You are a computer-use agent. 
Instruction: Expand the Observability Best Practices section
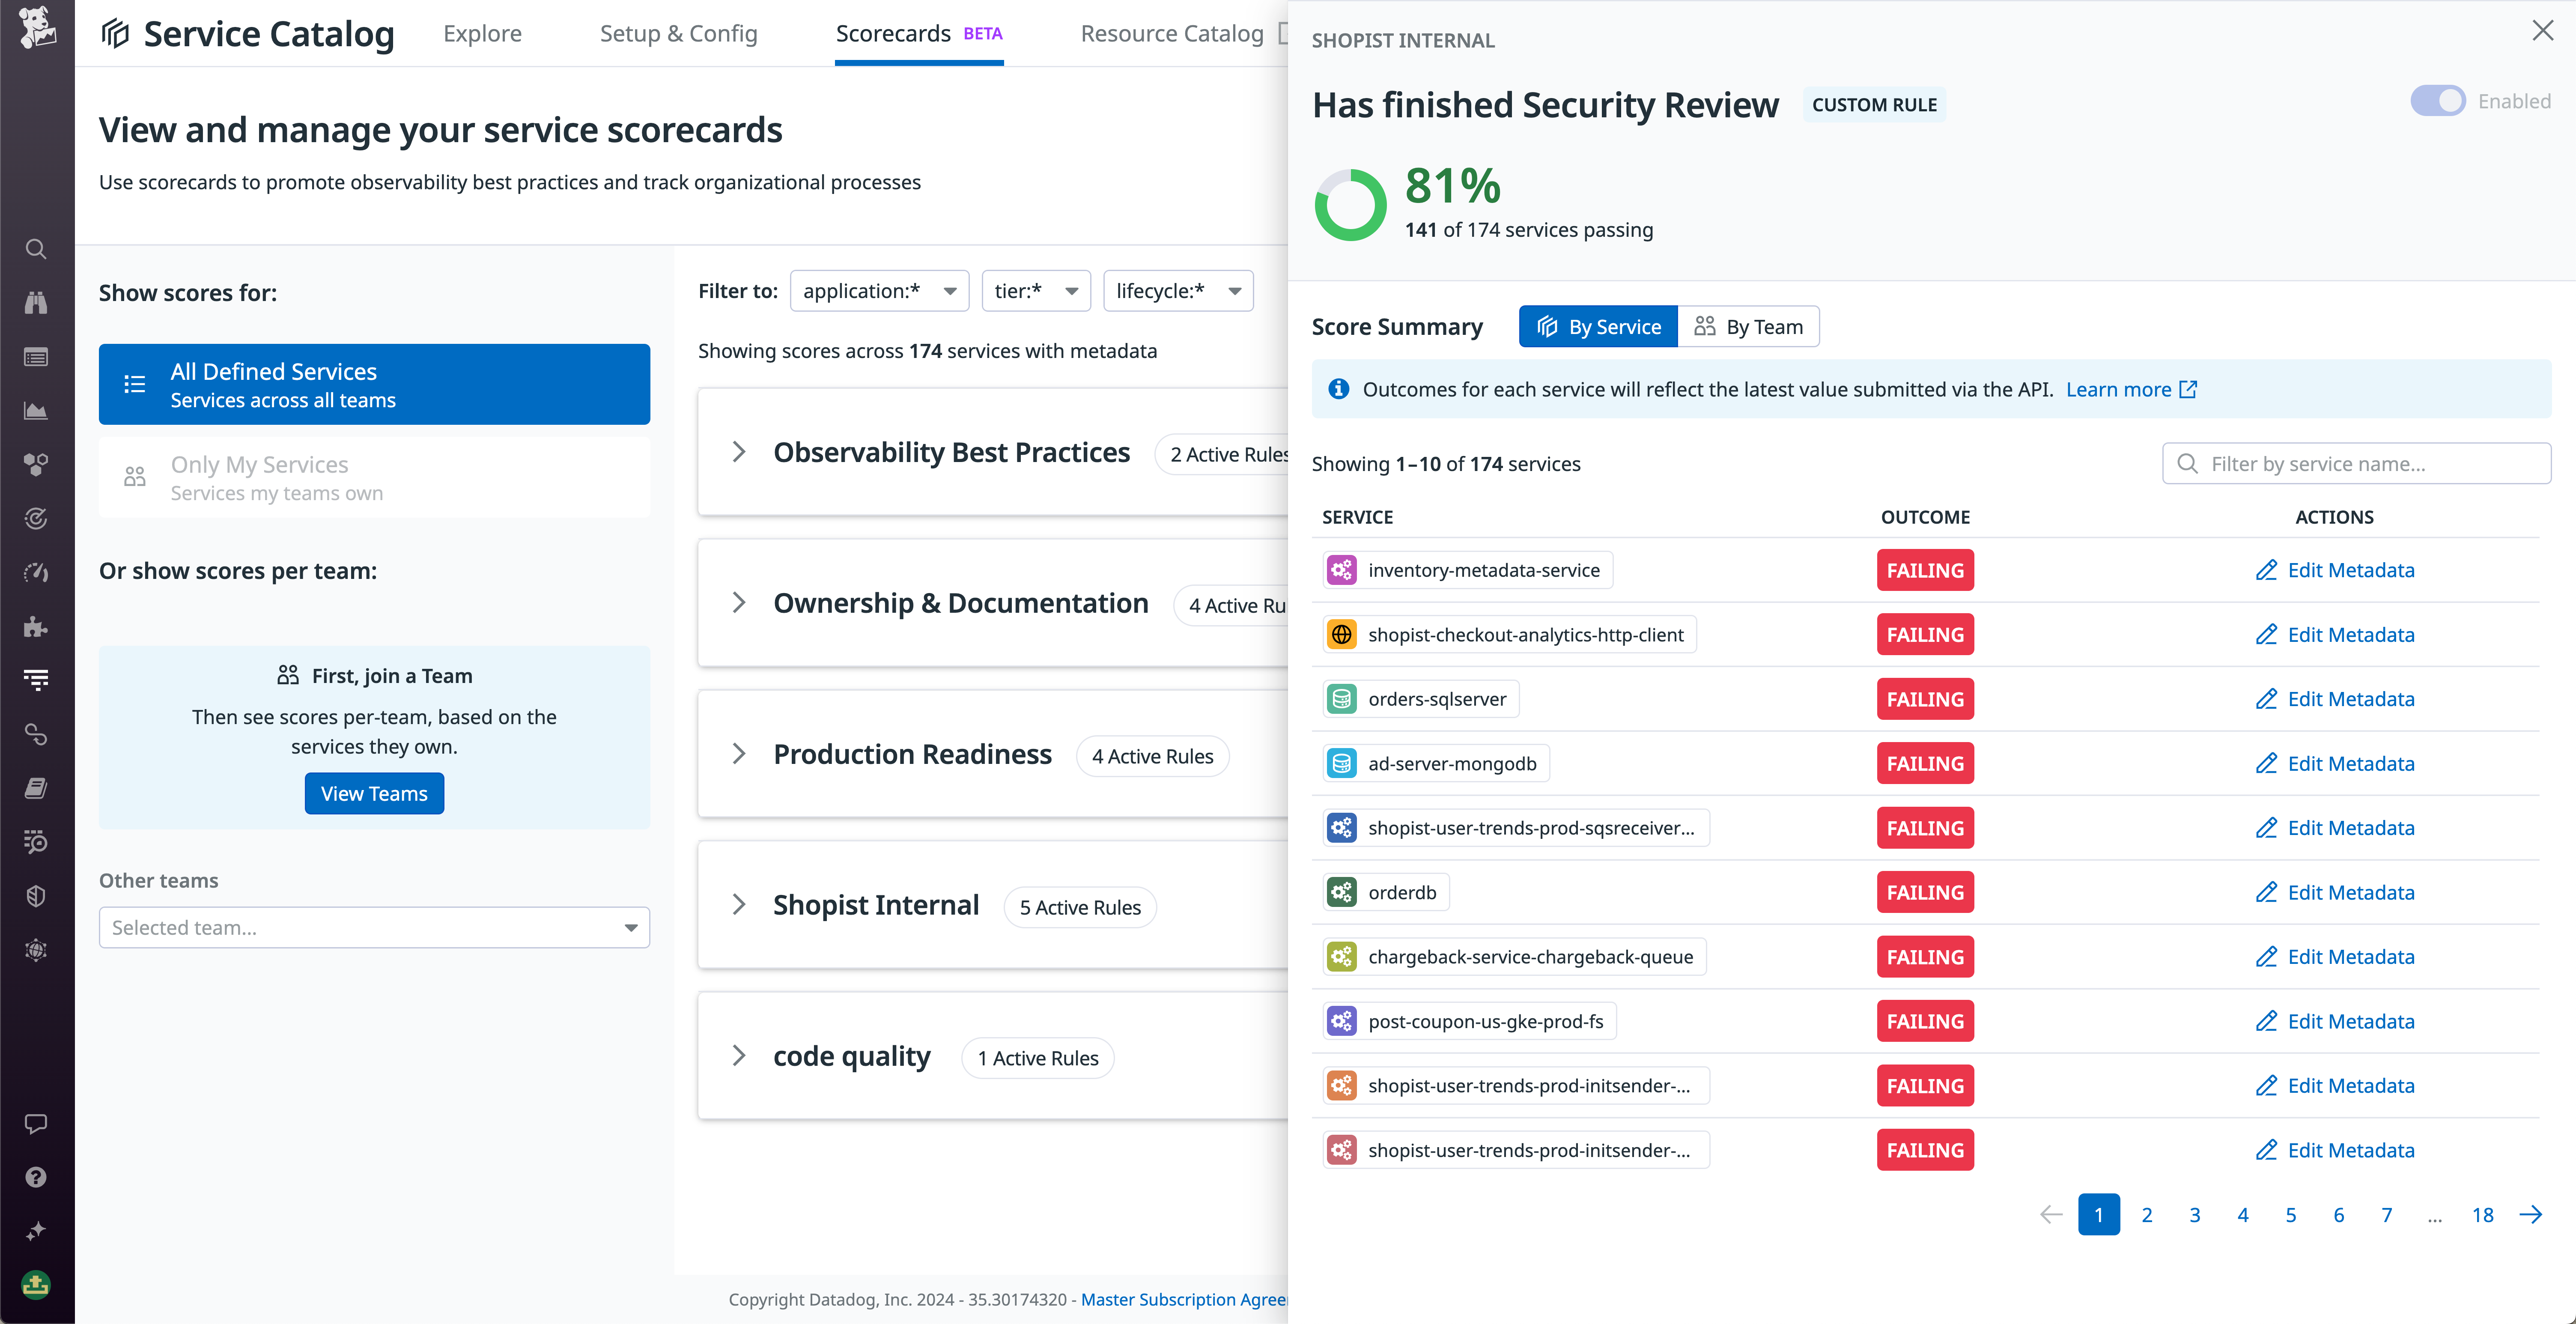740,452
